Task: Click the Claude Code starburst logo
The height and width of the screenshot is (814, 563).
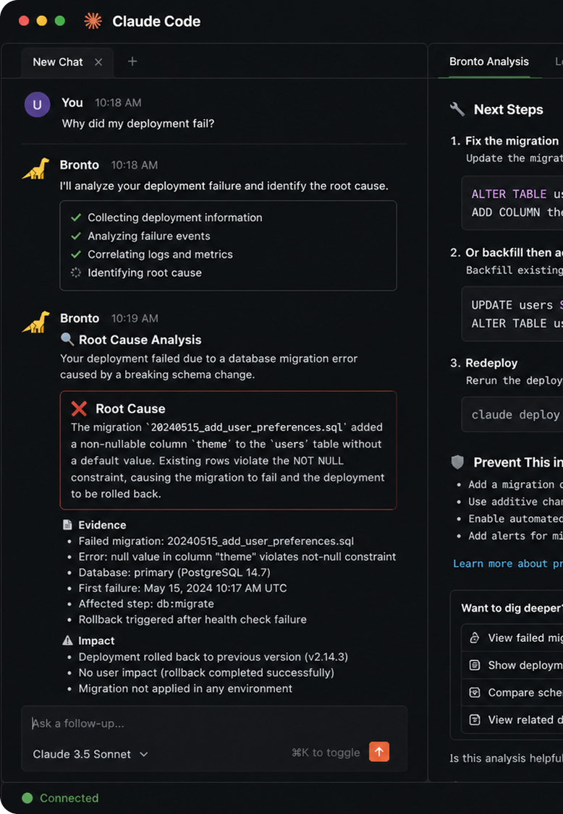Action: pyautogui.click(x=93, y=21)
